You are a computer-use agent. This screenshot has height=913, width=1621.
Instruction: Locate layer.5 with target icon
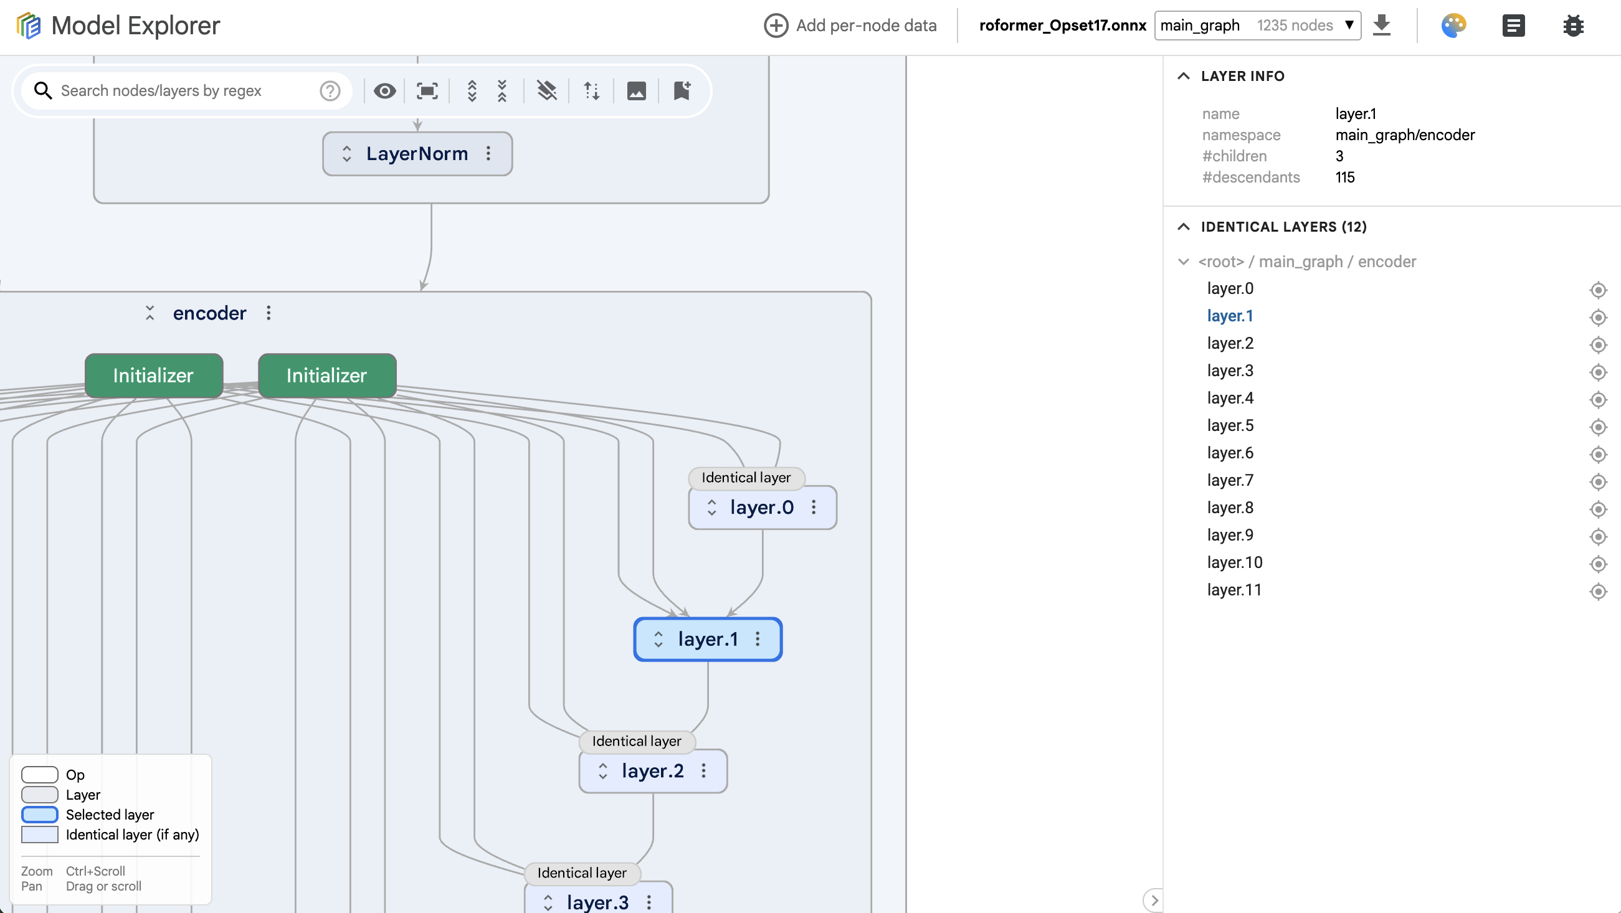coord(1598,427)
